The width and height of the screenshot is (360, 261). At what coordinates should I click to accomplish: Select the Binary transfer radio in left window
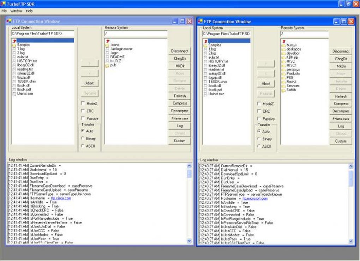pos(83,138)
